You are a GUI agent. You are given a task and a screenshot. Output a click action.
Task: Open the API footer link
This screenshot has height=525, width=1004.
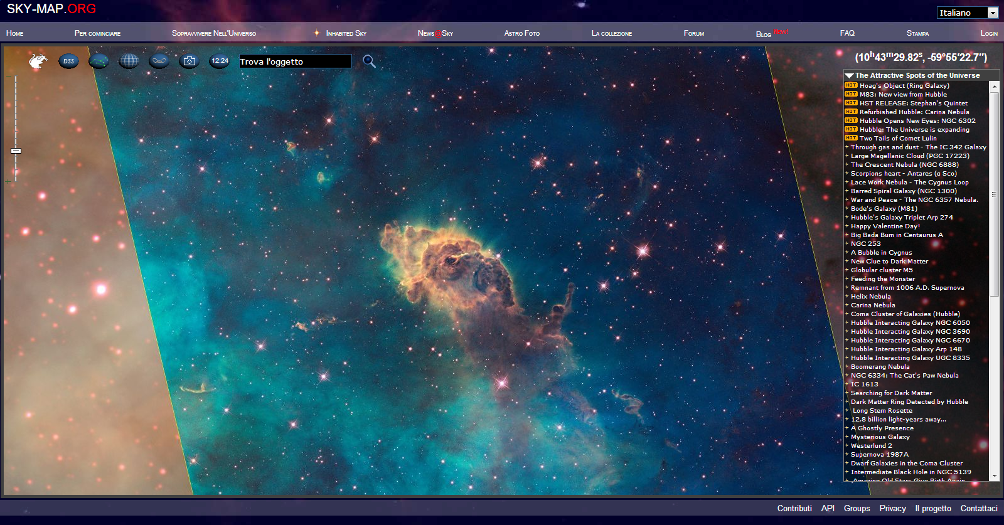[828, 508]
